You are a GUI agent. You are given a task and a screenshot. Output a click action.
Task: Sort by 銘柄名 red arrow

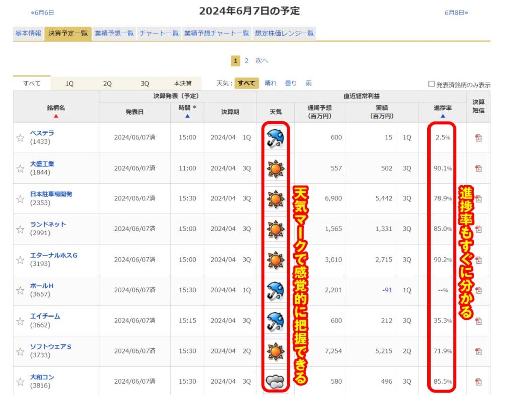pos(56,116)
